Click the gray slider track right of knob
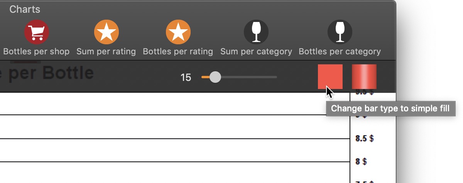Screen dimensions: 463x183 (249, 77)
